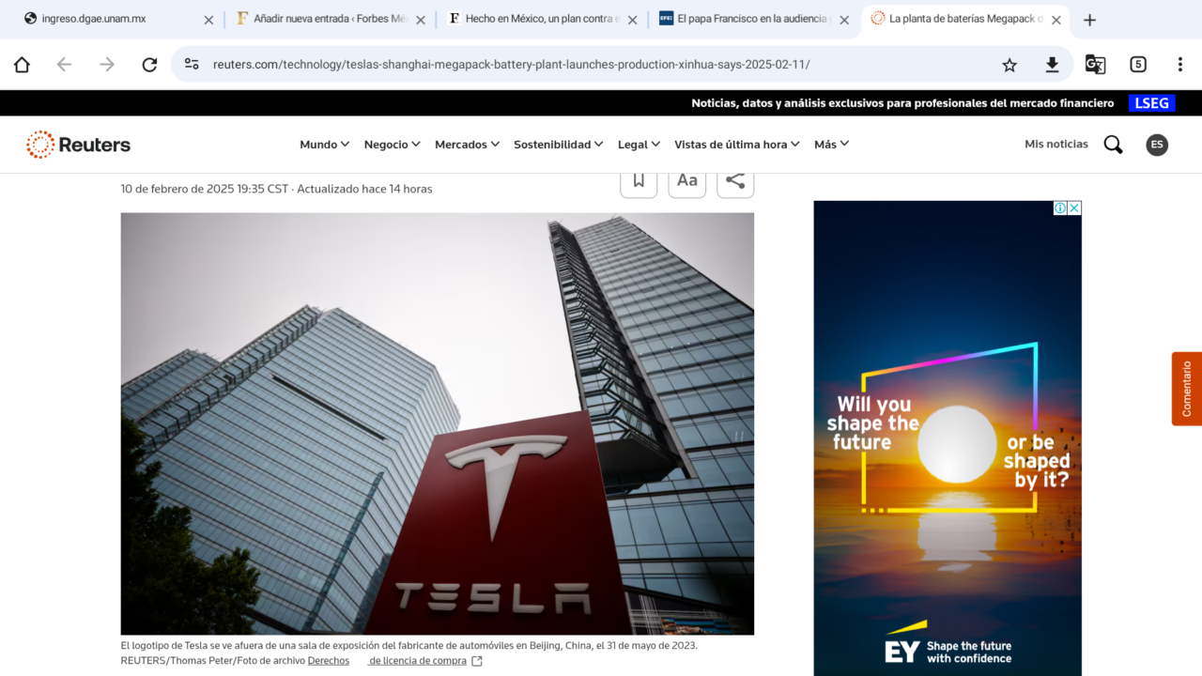
Task: Open a new tab with the plus icon
Action: tap(1089, 20)
